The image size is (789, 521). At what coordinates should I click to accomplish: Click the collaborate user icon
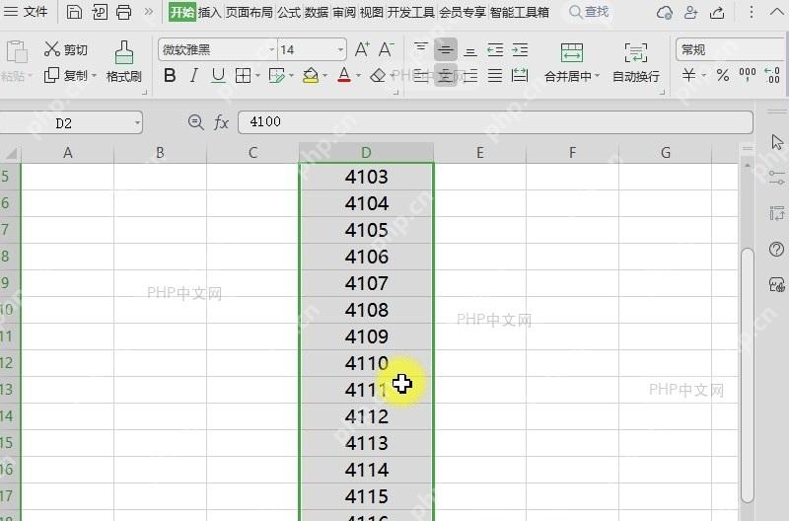(x=691, y=12)
